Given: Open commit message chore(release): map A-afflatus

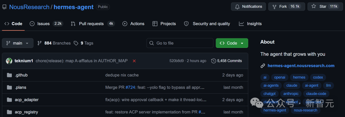Looking at the screenshot, I should pyautogui.click(x=82, y=61).
